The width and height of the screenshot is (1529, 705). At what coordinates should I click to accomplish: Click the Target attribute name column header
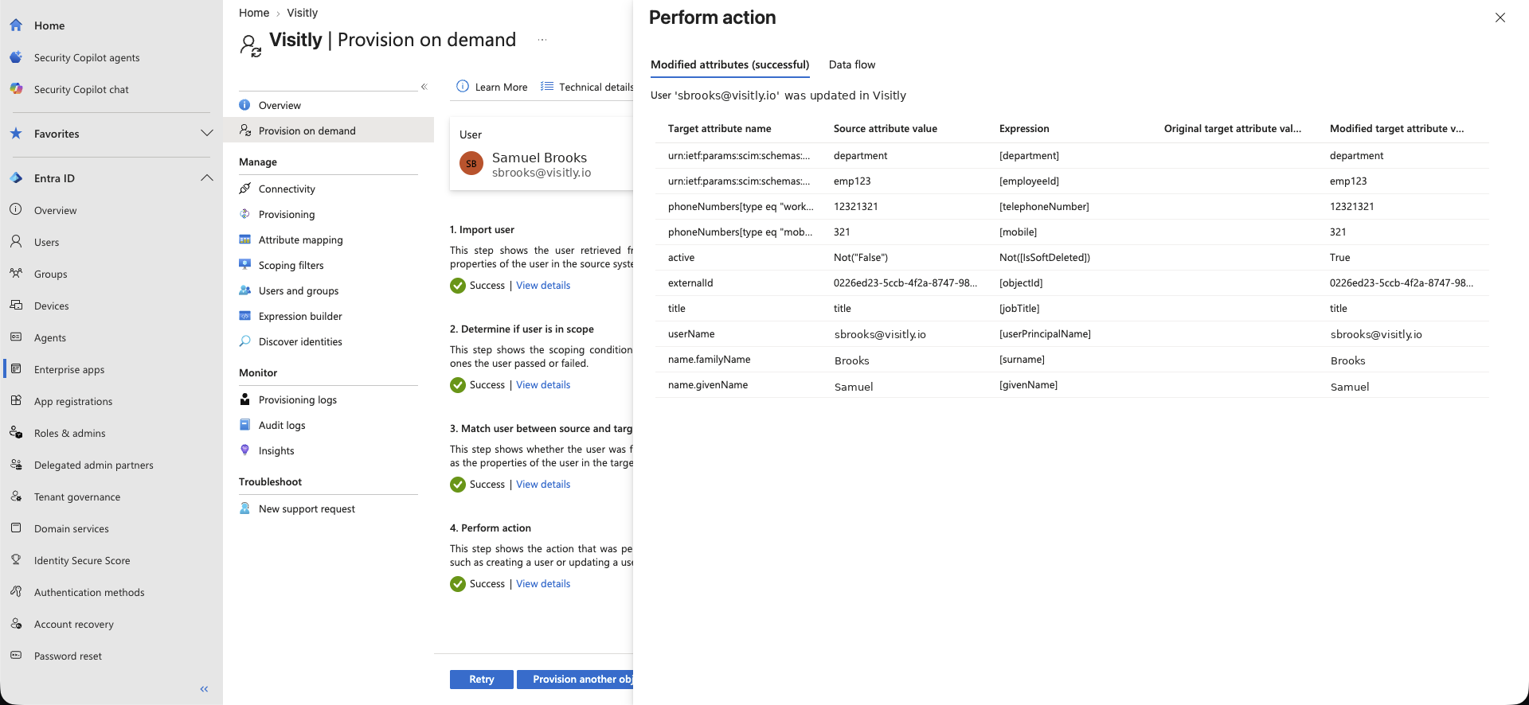720,128
